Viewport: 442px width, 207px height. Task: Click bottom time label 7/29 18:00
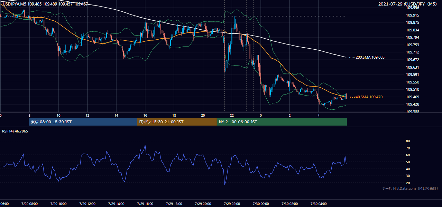click(x=174, y=204)
